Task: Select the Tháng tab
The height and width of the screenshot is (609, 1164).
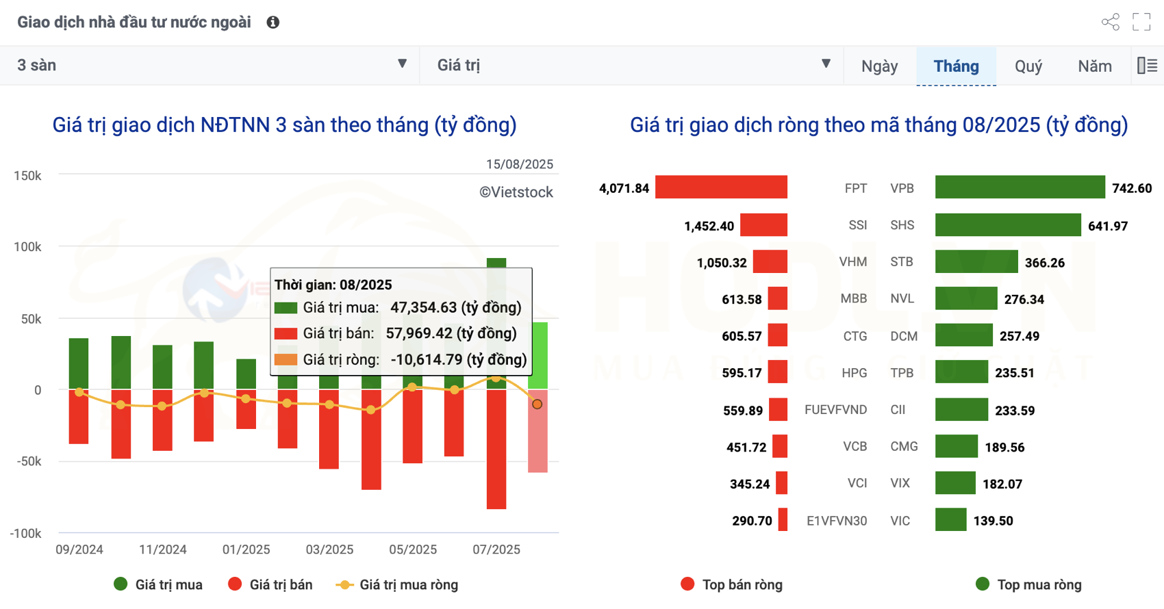Action: 956,66
